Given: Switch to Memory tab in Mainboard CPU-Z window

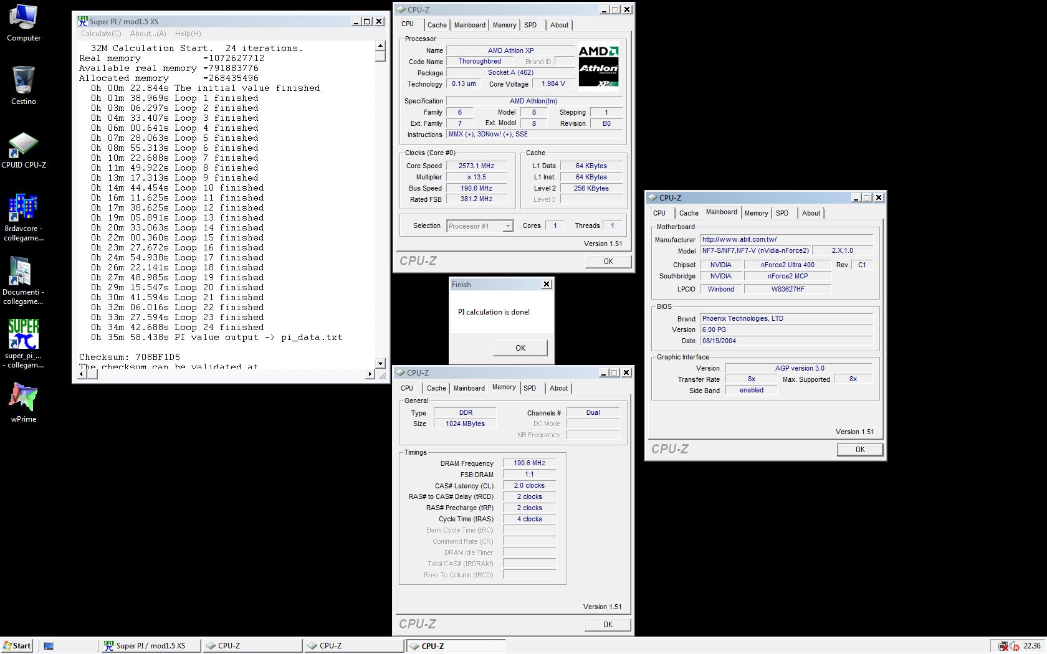Looking at the screenshot, I should click(x=757, y=213).
